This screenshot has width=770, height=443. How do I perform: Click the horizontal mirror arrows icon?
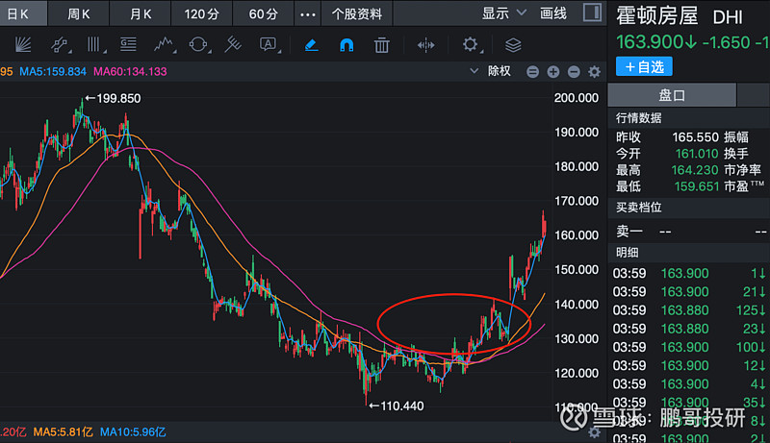pos(425,45)
